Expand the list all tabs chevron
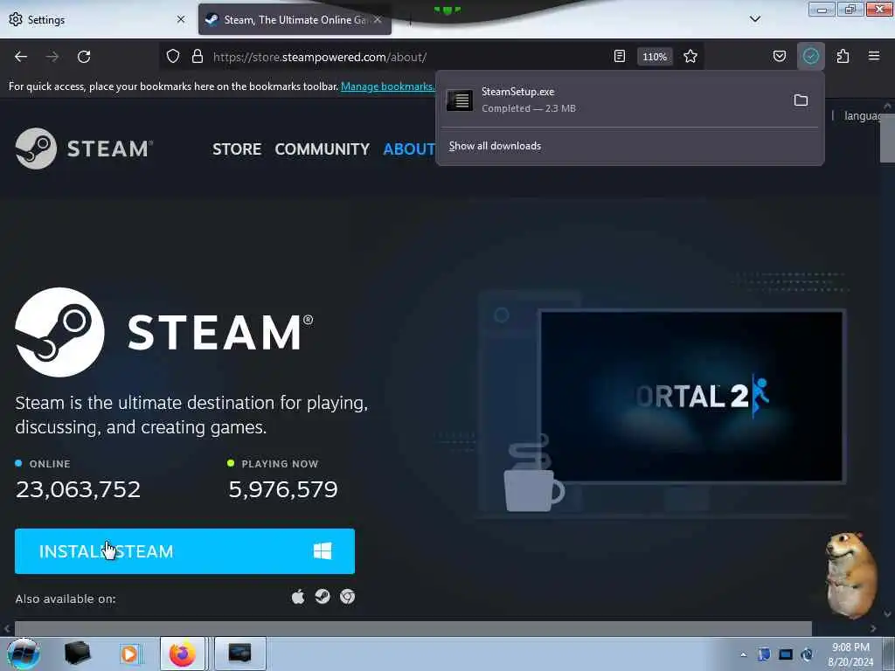 (755, 19)
